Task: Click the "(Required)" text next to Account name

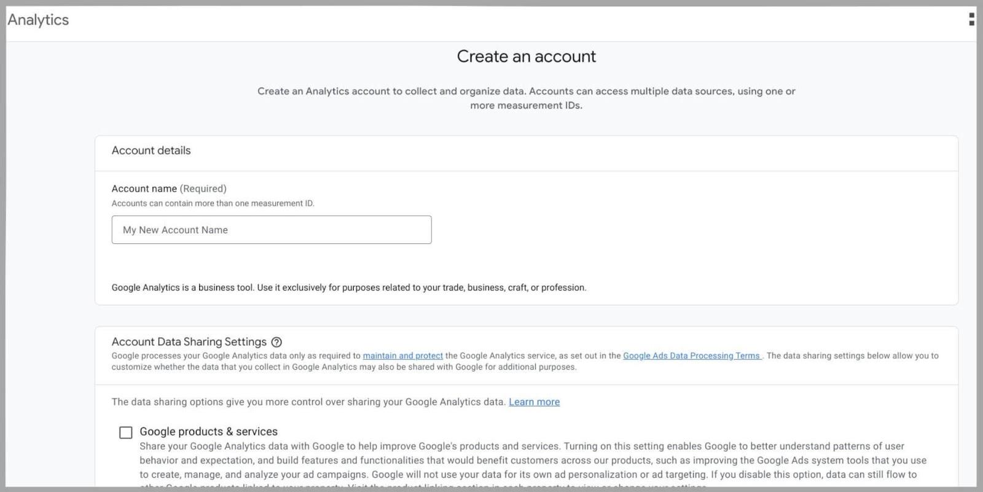Action: click(x=203, y=189)
